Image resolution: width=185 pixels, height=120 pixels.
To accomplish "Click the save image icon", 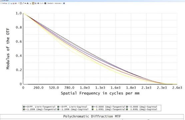I will [13, 3].
